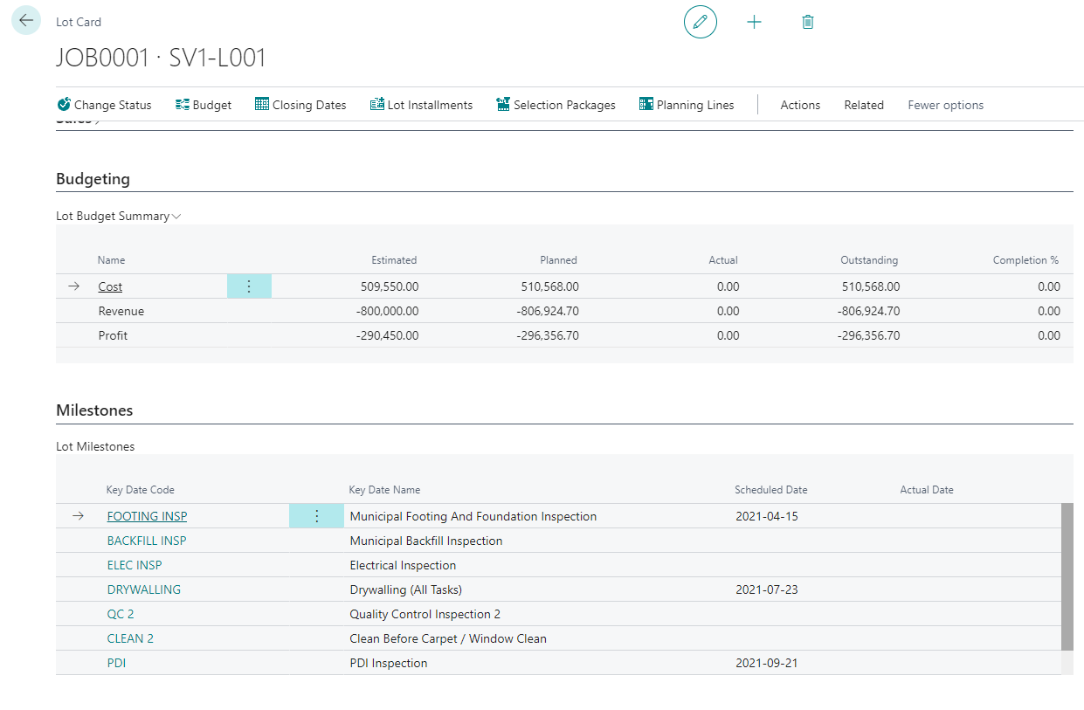Click the pencil edit icon

(700, 22)
